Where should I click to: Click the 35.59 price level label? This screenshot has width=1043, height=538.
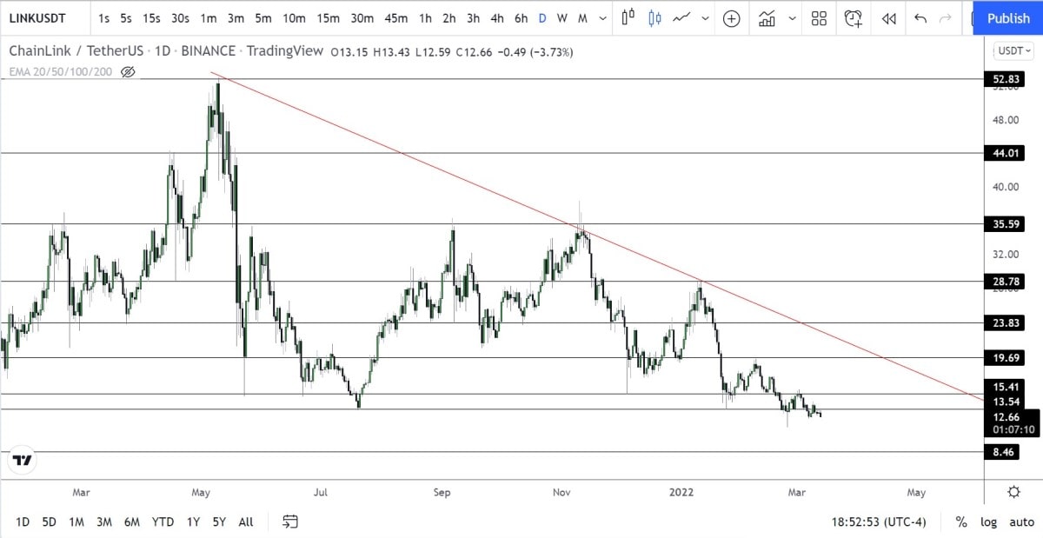click(x=1006, y=224)
